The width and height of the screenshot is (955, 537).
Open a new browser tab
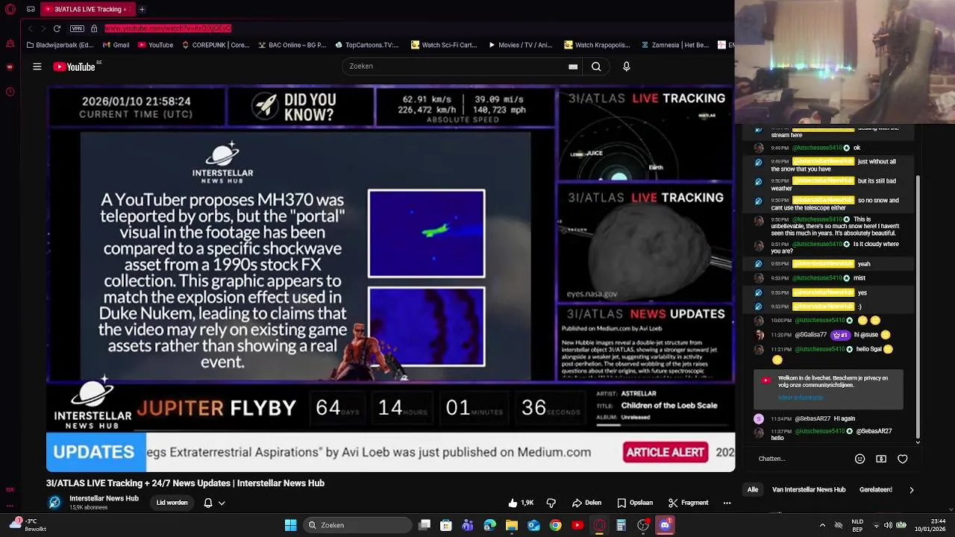[142, 9]
